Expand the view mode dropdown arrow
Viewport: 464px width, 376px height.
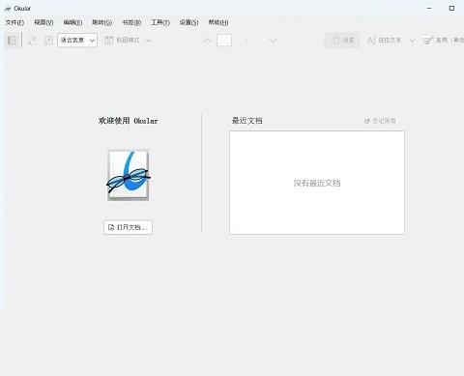[x=149, y=41]
